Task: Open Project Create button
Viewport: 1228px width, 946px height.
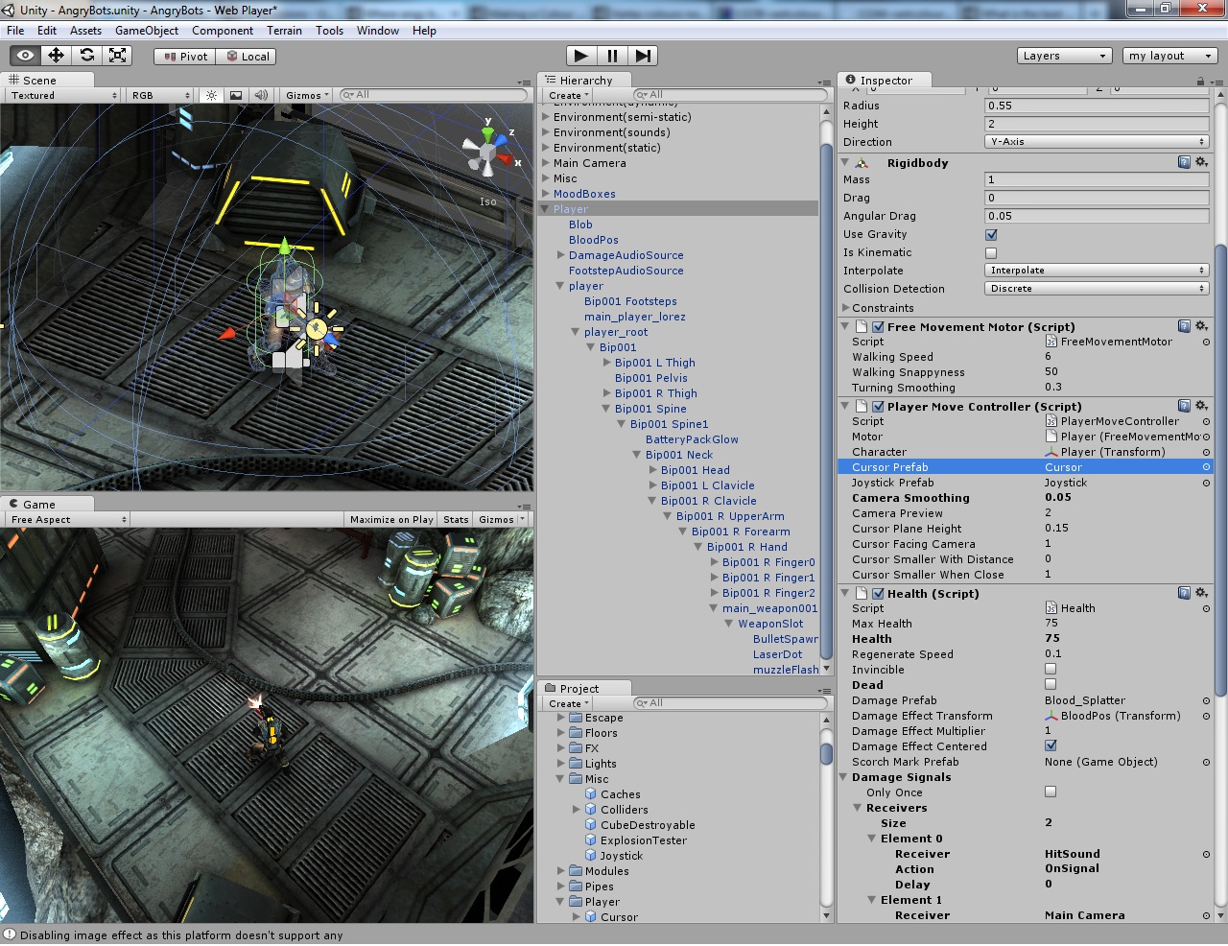Action: point(569,703)
